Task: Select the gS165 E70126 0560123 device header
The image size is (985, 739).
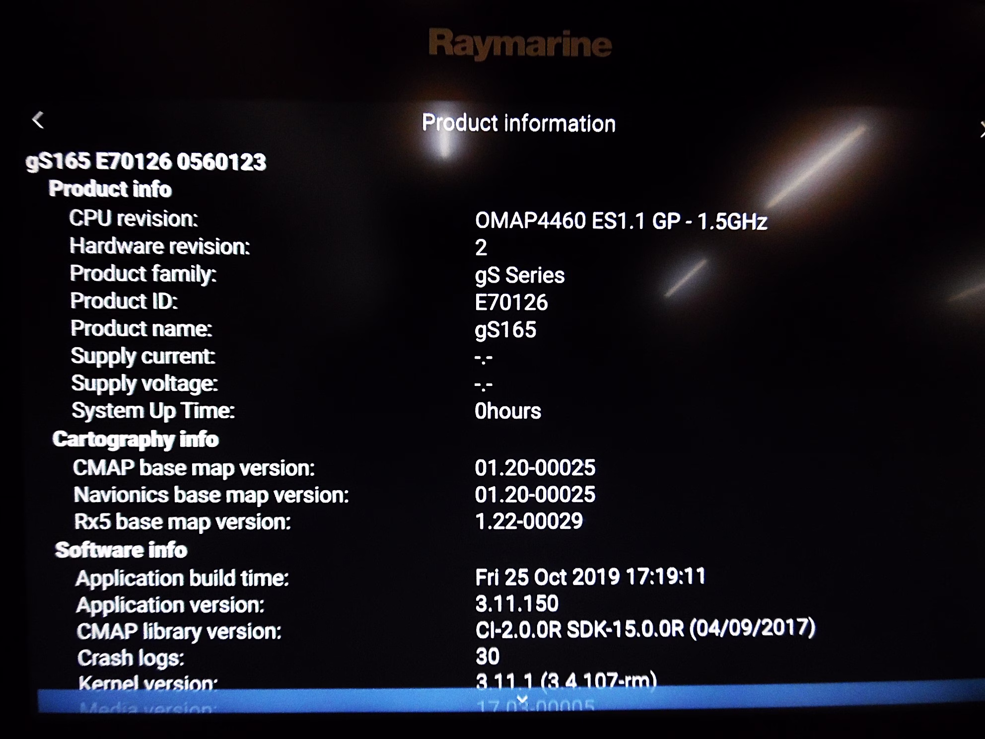Action: [x=146, y=161]
